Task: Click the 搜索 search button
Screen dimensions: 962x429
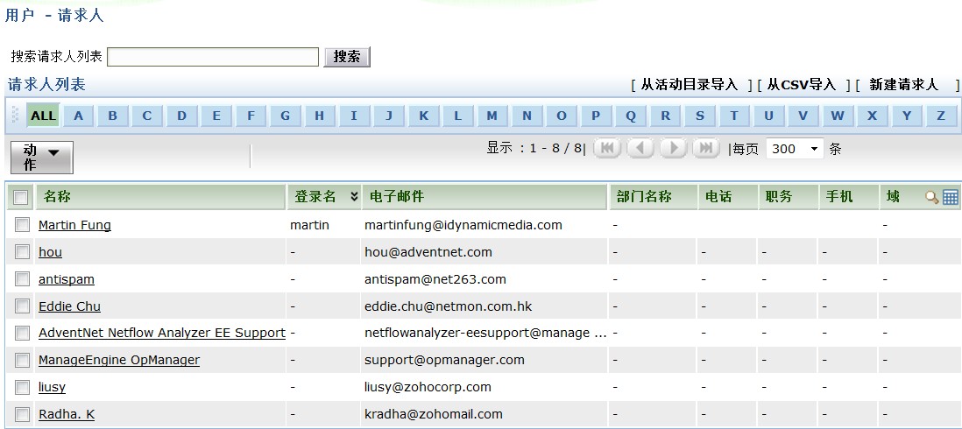Action: 347,57
